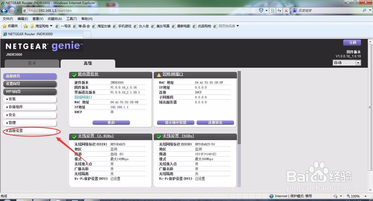Open the 淘宝女装 bookmark

point(101,26)
